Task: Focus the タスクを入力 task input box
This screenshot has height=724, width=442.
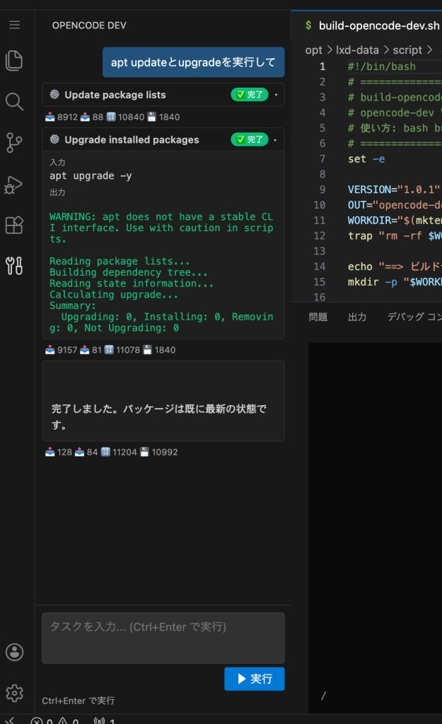Action: [163, 638]
